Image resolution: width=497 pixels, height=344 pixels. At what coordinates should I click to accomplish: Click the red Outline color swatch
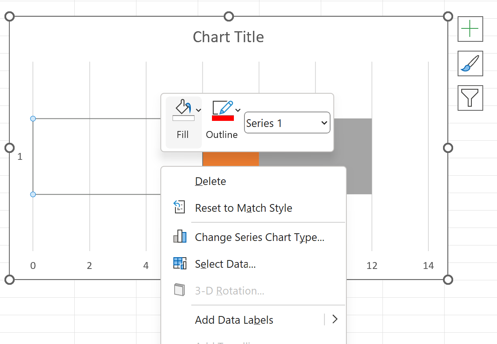223,118
